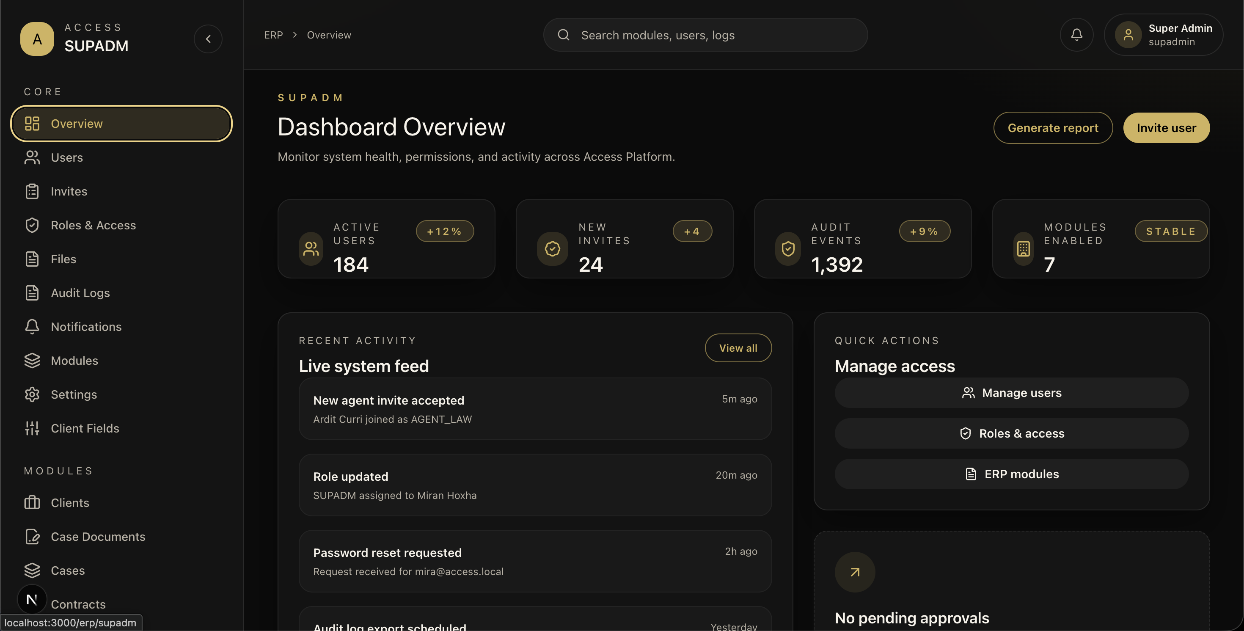Click View all in Recent Activity
1244x631 pixels.
(738, 348)
